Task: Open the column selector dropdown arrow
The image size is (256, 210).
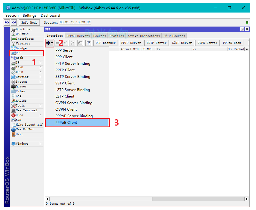Action: coord(247,49)
